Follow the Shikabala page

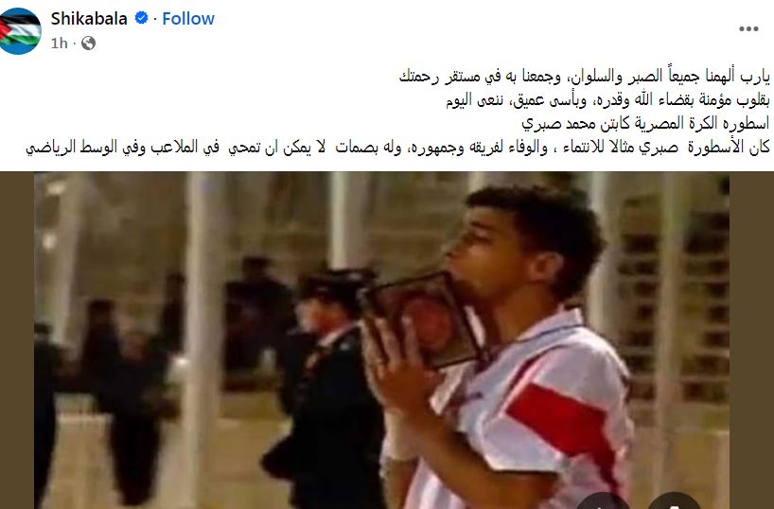(x=188, y=18)
